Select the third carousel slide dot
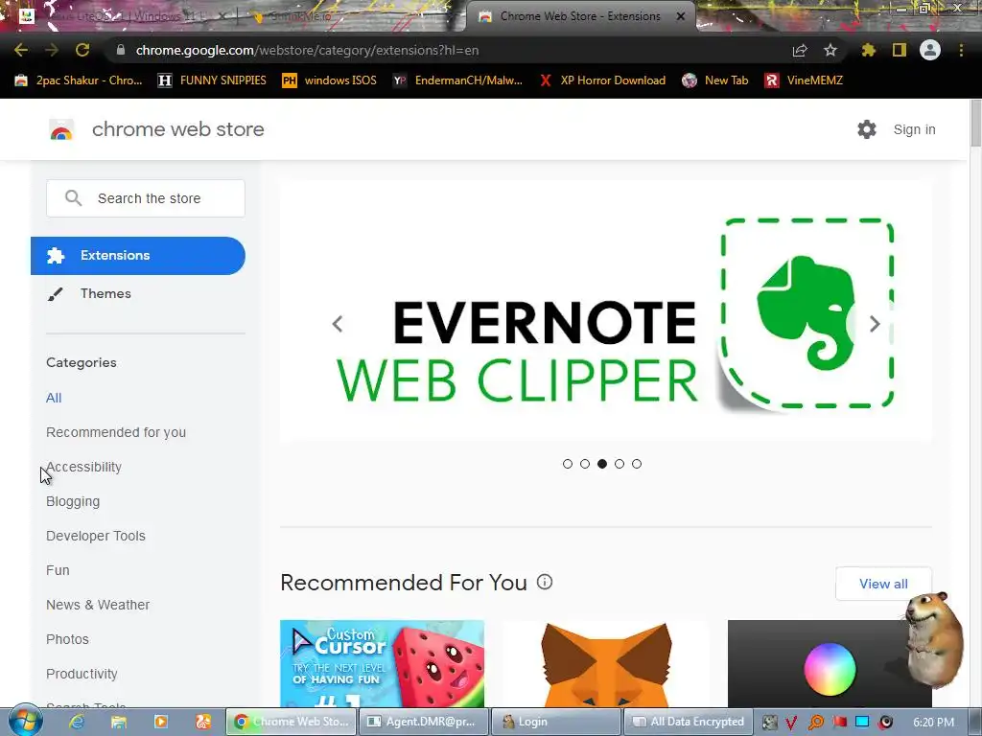 (x=602, y=464)
